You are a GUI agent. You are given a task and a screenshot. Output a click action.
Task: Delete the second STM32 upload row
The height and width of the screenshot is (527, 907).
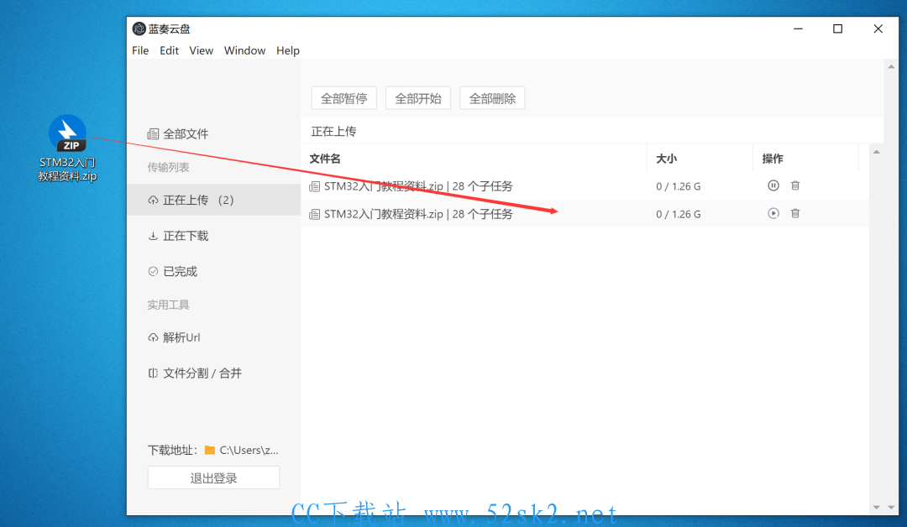click(795, 213)
